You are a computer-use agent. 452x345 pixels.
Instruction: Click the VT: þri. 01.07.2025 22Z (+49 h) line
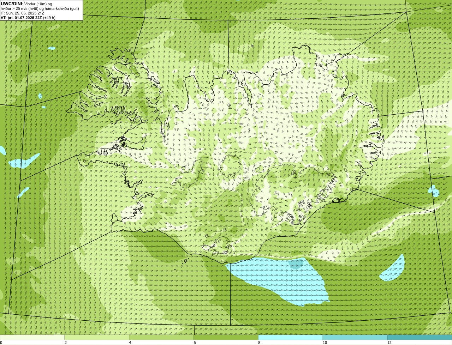coord(28,17)
